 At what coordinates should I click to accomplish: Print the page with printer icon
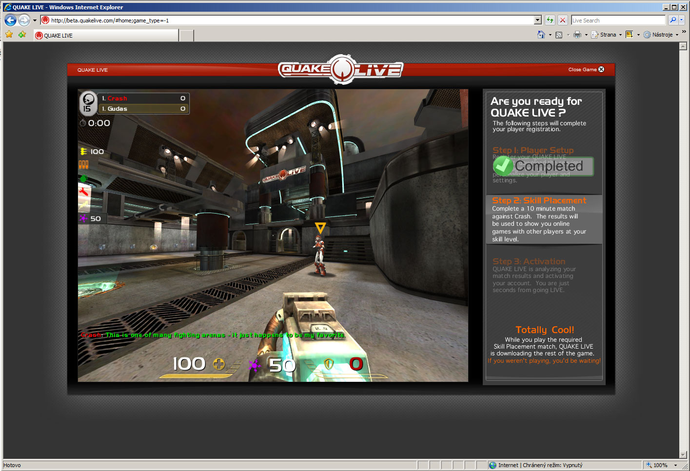click(577, 35)
